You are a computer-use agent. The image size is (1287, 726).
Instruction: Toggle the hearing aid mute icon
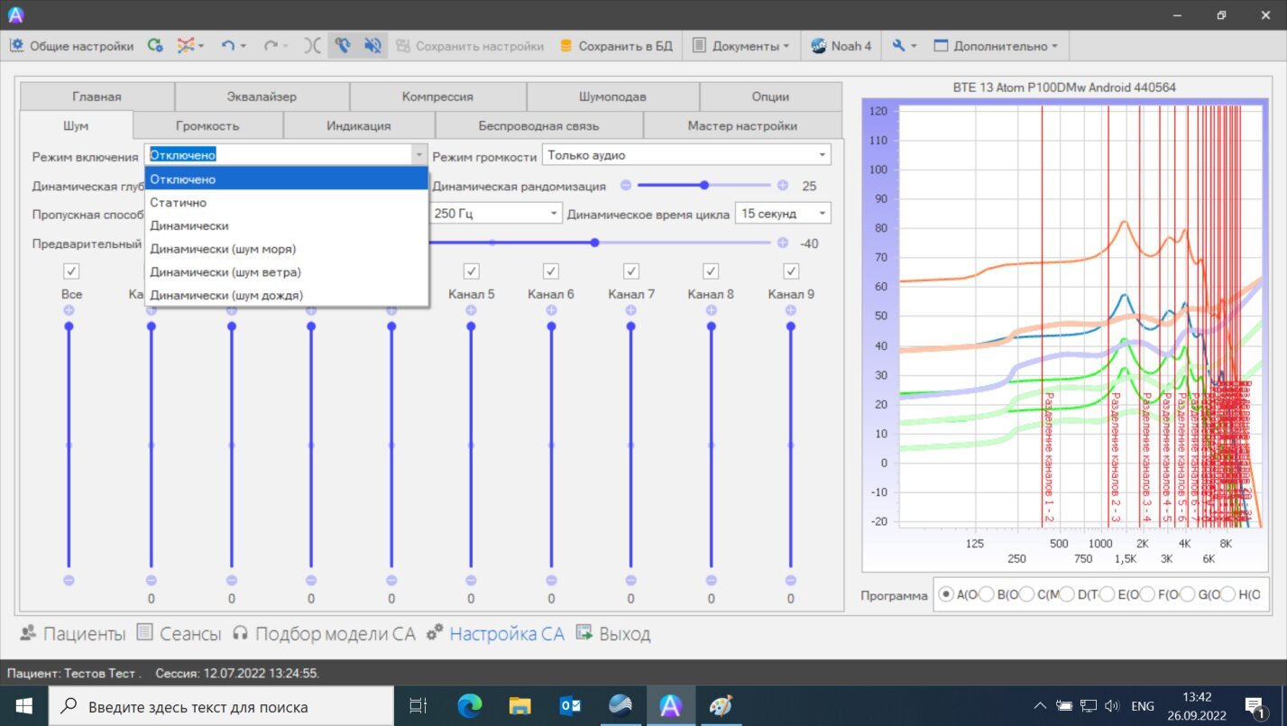click(343, 46)
